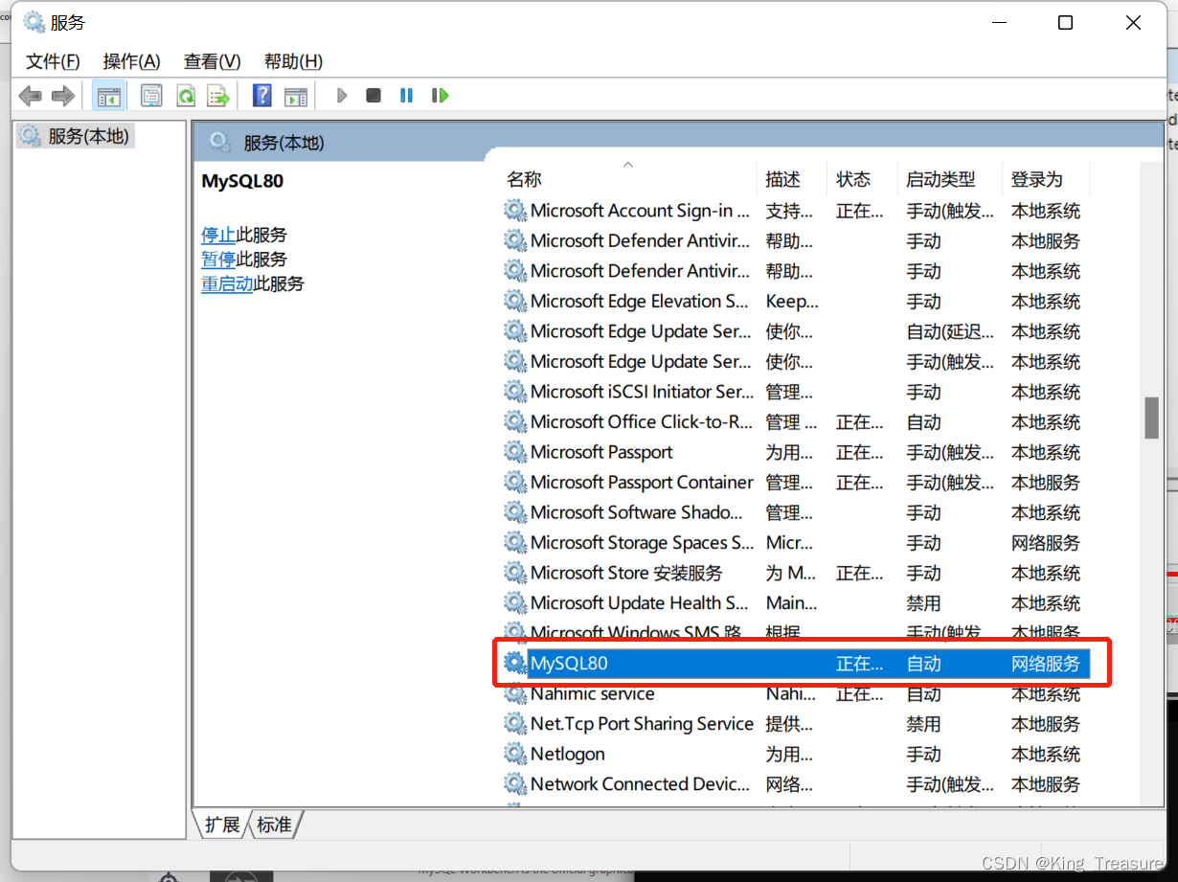Select 服务(本地) in the left tree
1178x882 pixels.
(x=76, y=136)
